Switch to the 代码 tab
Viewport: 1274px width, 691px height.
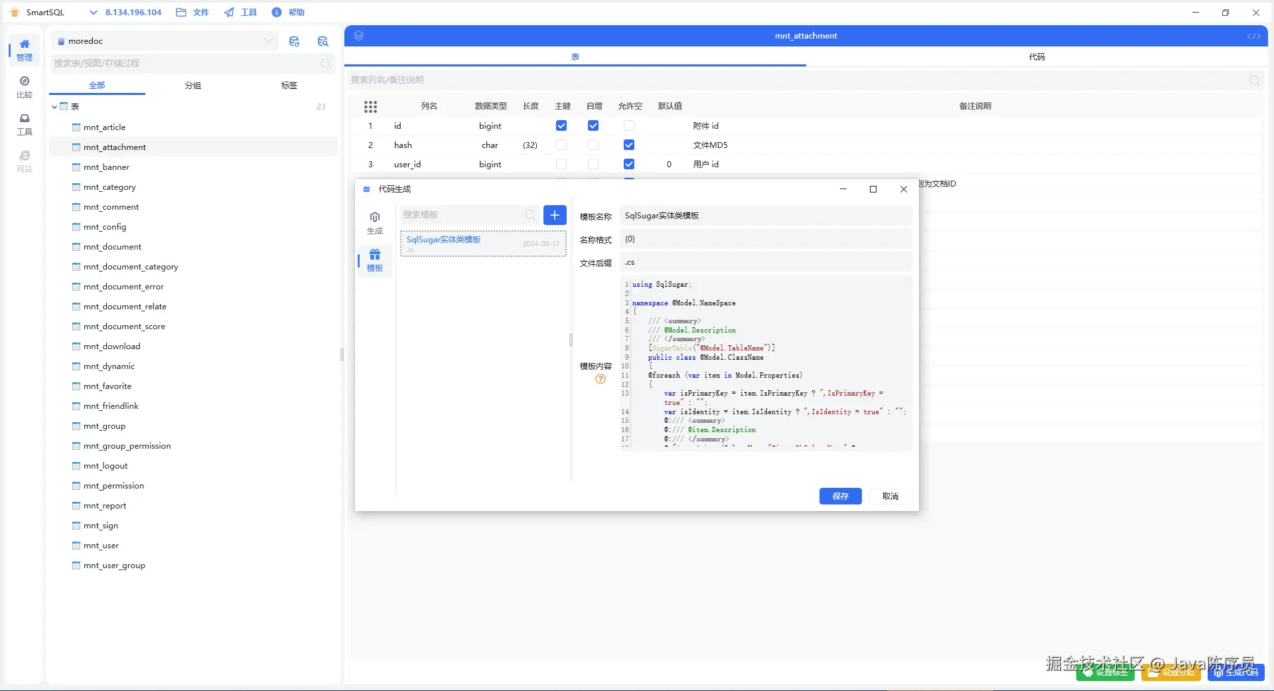(x=1037, y=57)
